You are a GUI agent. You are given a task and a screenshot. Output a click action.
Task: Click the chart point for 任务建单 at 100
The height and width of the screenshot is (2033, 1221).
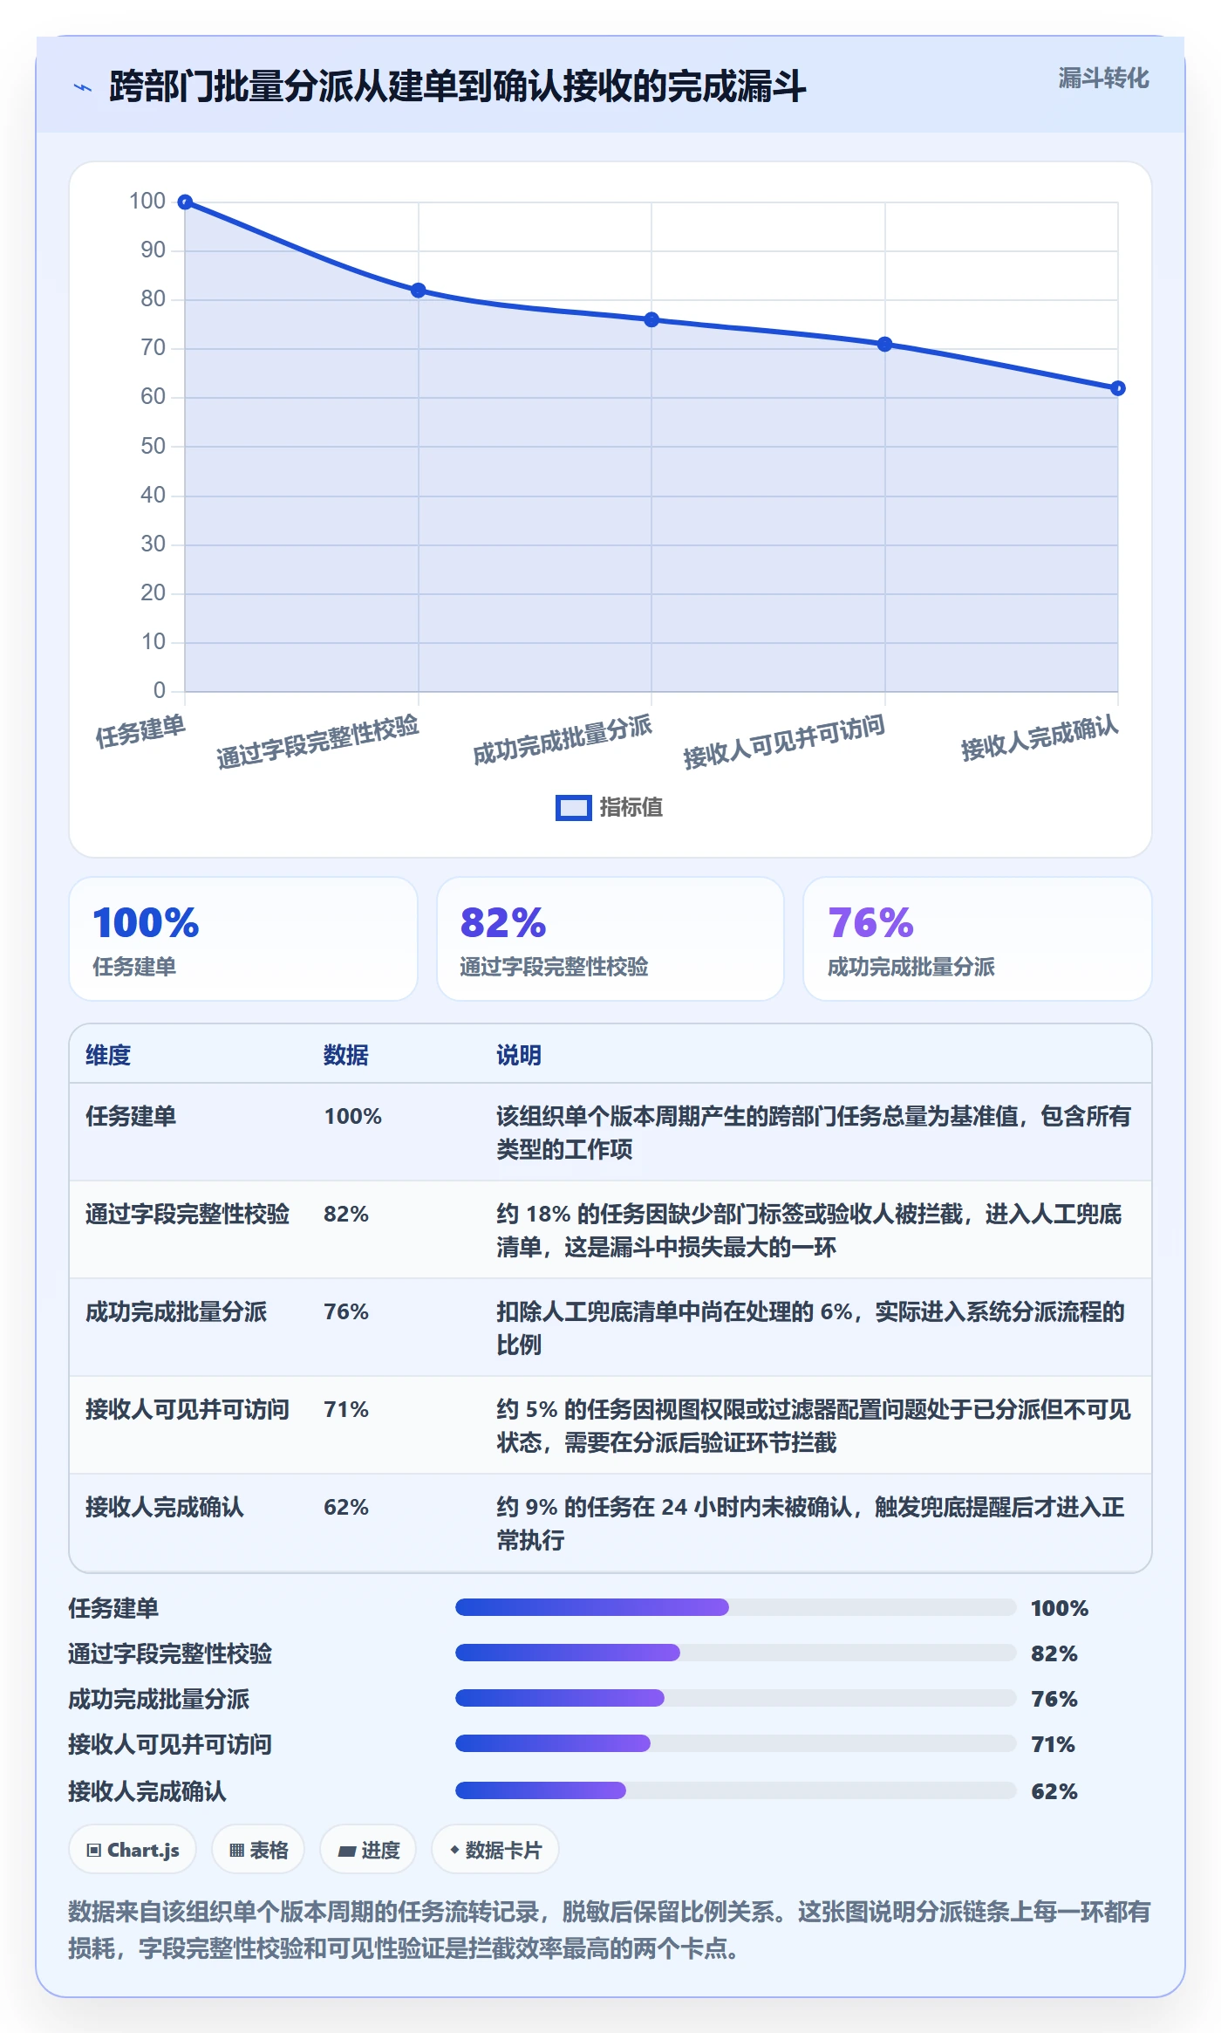(x=185, y=202)
